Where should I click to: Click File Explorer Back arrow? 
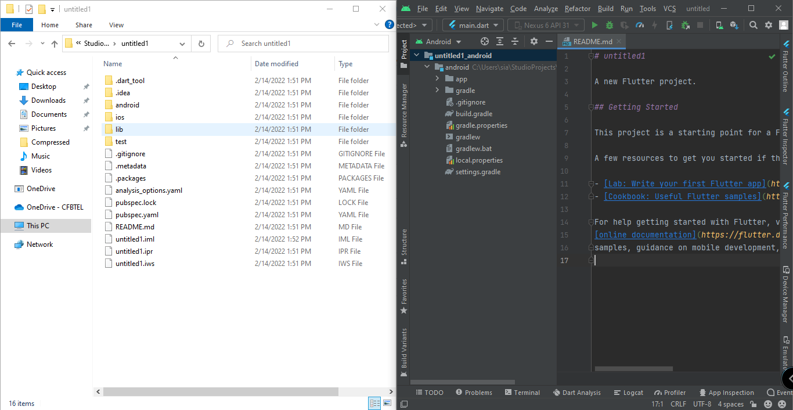[x=12, y=44]
